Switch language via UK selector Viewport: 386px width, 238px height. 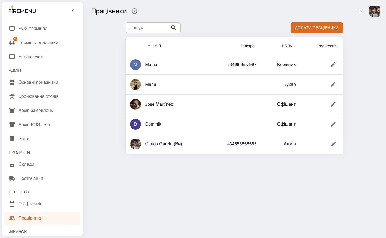pyautogui.click(x=359, y=11)
